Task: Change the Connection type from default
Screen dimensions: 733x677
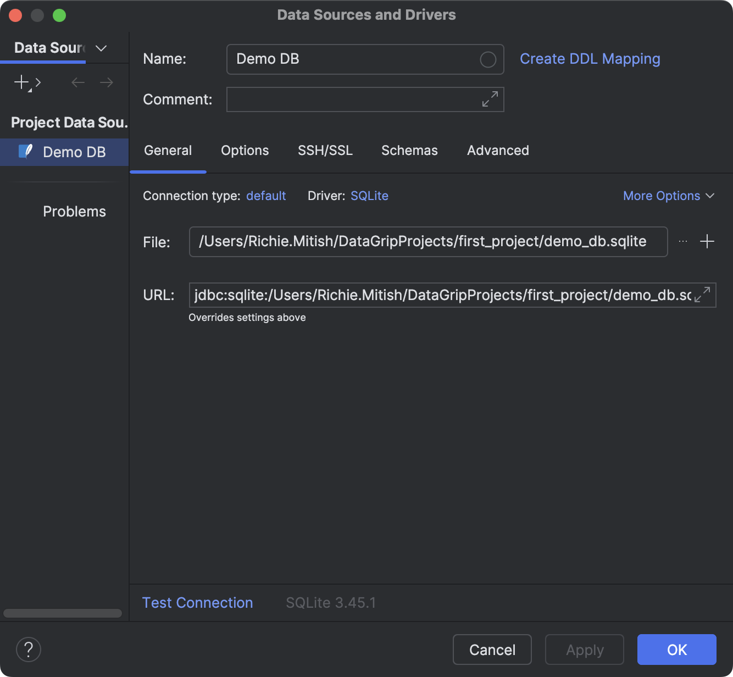Action: pyautogui.click(x=266, y=196)
